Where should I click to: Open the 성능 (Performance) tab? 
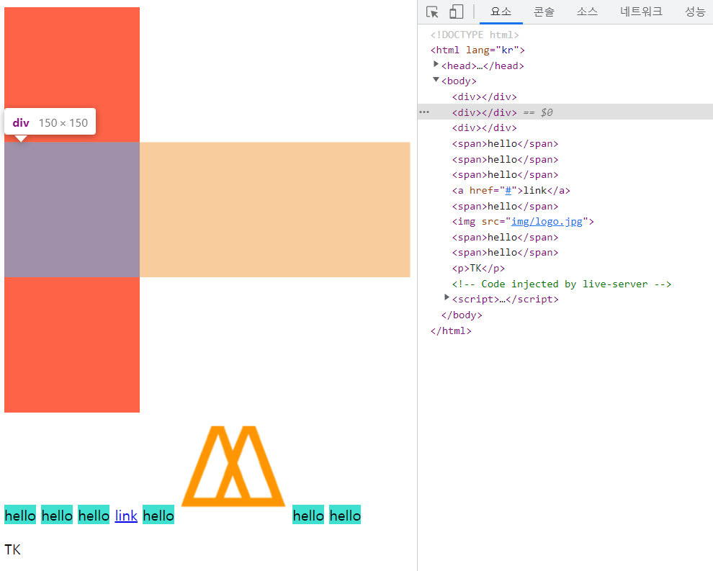tap(695, 12)
